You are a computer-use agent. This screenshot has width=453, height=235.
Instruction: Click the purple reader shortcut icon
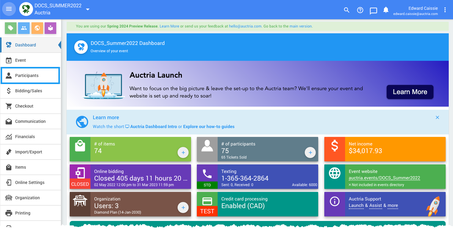coord(50,28)
